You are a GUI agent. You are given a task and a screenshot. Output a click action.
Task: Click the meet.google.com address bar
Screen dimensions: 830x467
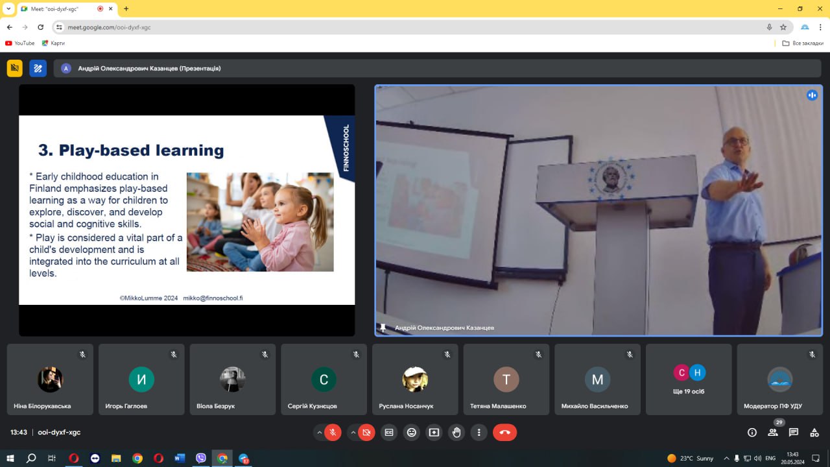(x=389, y=27)
